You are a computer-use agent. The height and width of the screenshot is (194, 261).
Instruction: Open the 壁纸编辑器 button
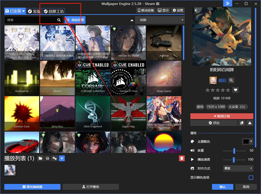tap(32, 187)
